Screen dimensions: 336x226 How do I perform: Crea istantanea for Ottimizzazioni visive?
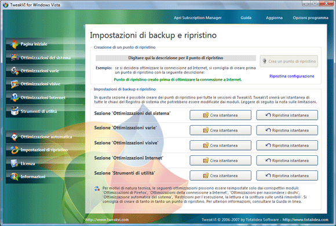coord(220,145)
